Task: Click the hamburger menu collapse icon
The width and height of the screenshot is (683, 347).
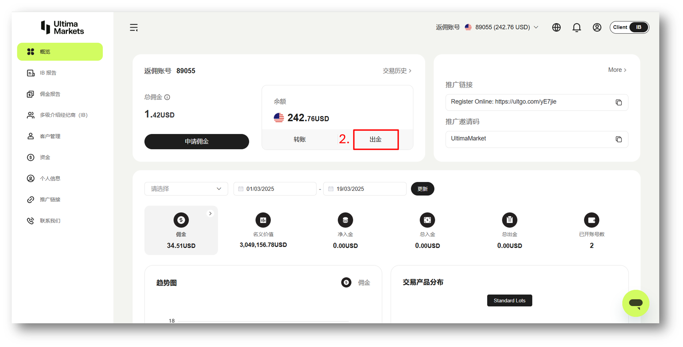Action: (134, 27)
